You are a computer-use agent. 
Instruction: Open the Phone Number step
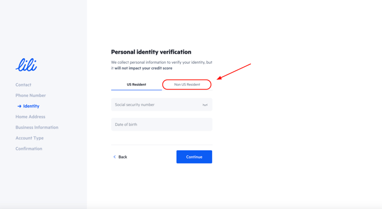click(x=31, y=95)
